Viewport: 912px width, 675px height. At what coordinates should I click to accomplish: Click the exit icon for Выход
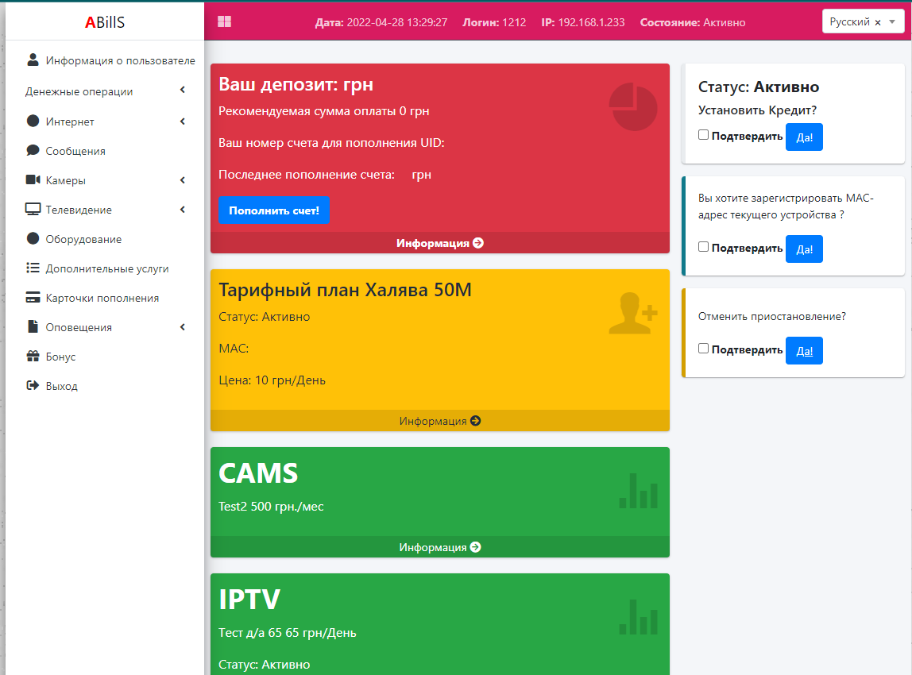point(33,386)
